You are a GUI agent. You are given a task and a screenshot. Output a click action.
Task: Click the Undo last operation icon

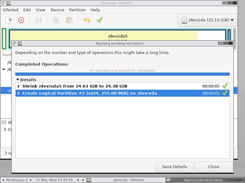[x=87, y=20]
